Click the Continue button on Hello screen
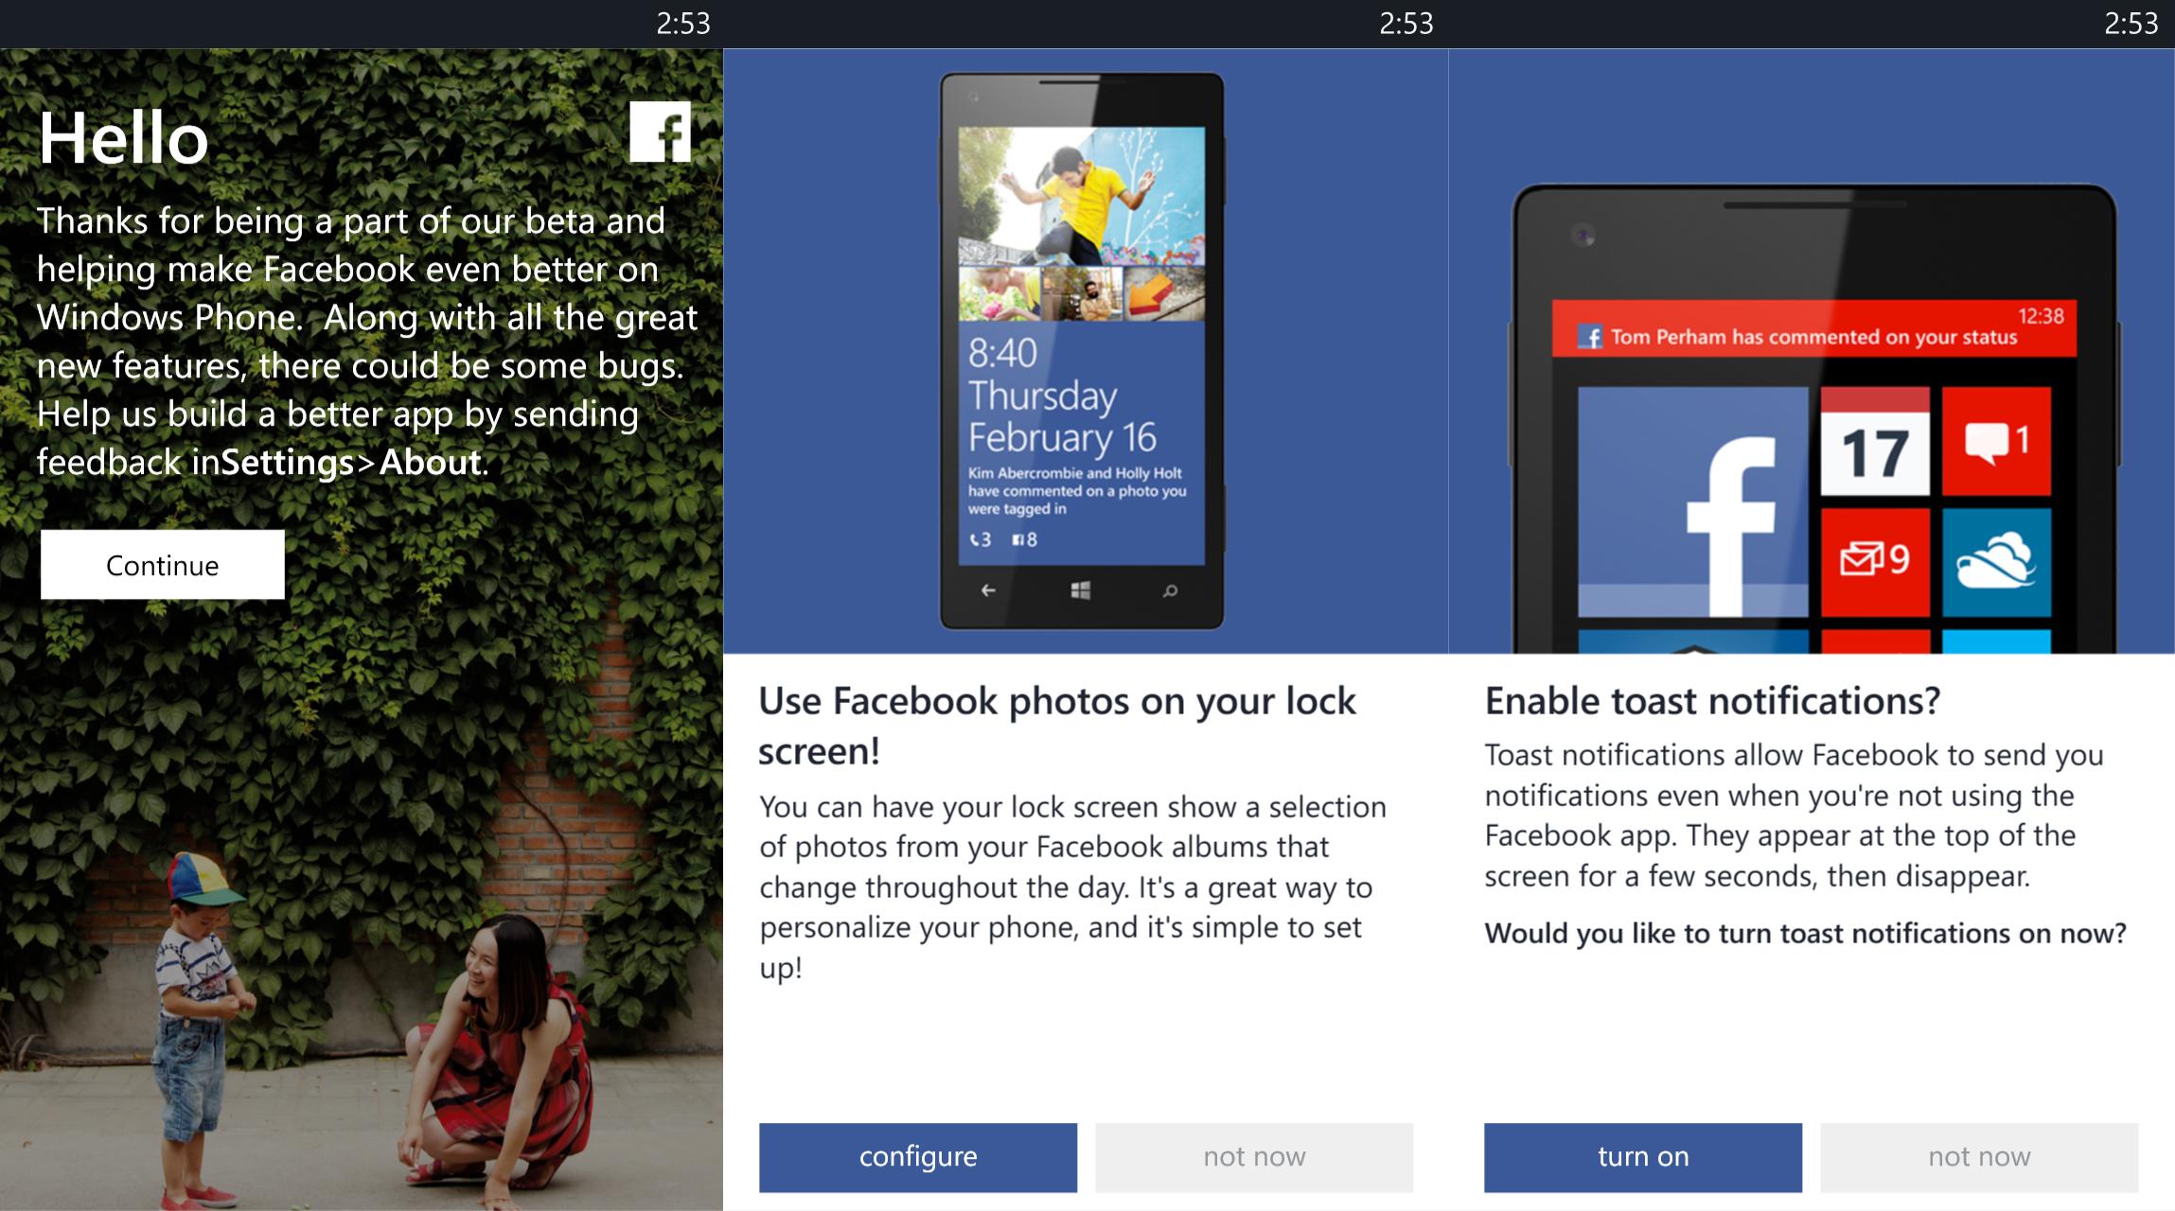The width and height of the screenshot is (2175, 1211). click(x=161, y=562)
